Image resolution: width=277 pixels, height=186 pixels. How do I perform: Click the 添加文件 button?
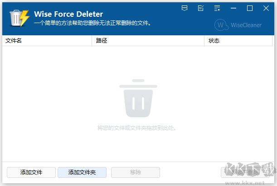(x=31, y=172)
